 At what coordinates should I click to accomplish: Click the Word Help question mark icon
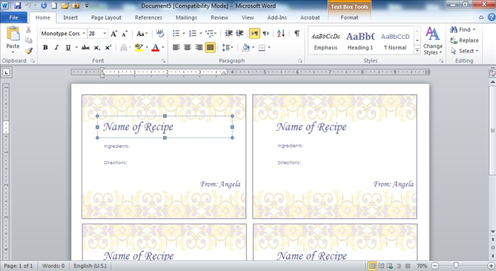pos(492,18)
